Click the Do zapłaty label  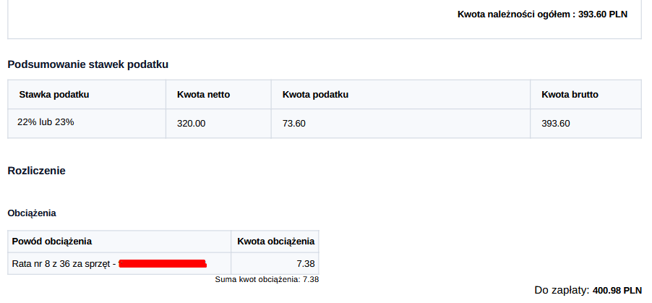pyautogui.click(x=562, y=290)
